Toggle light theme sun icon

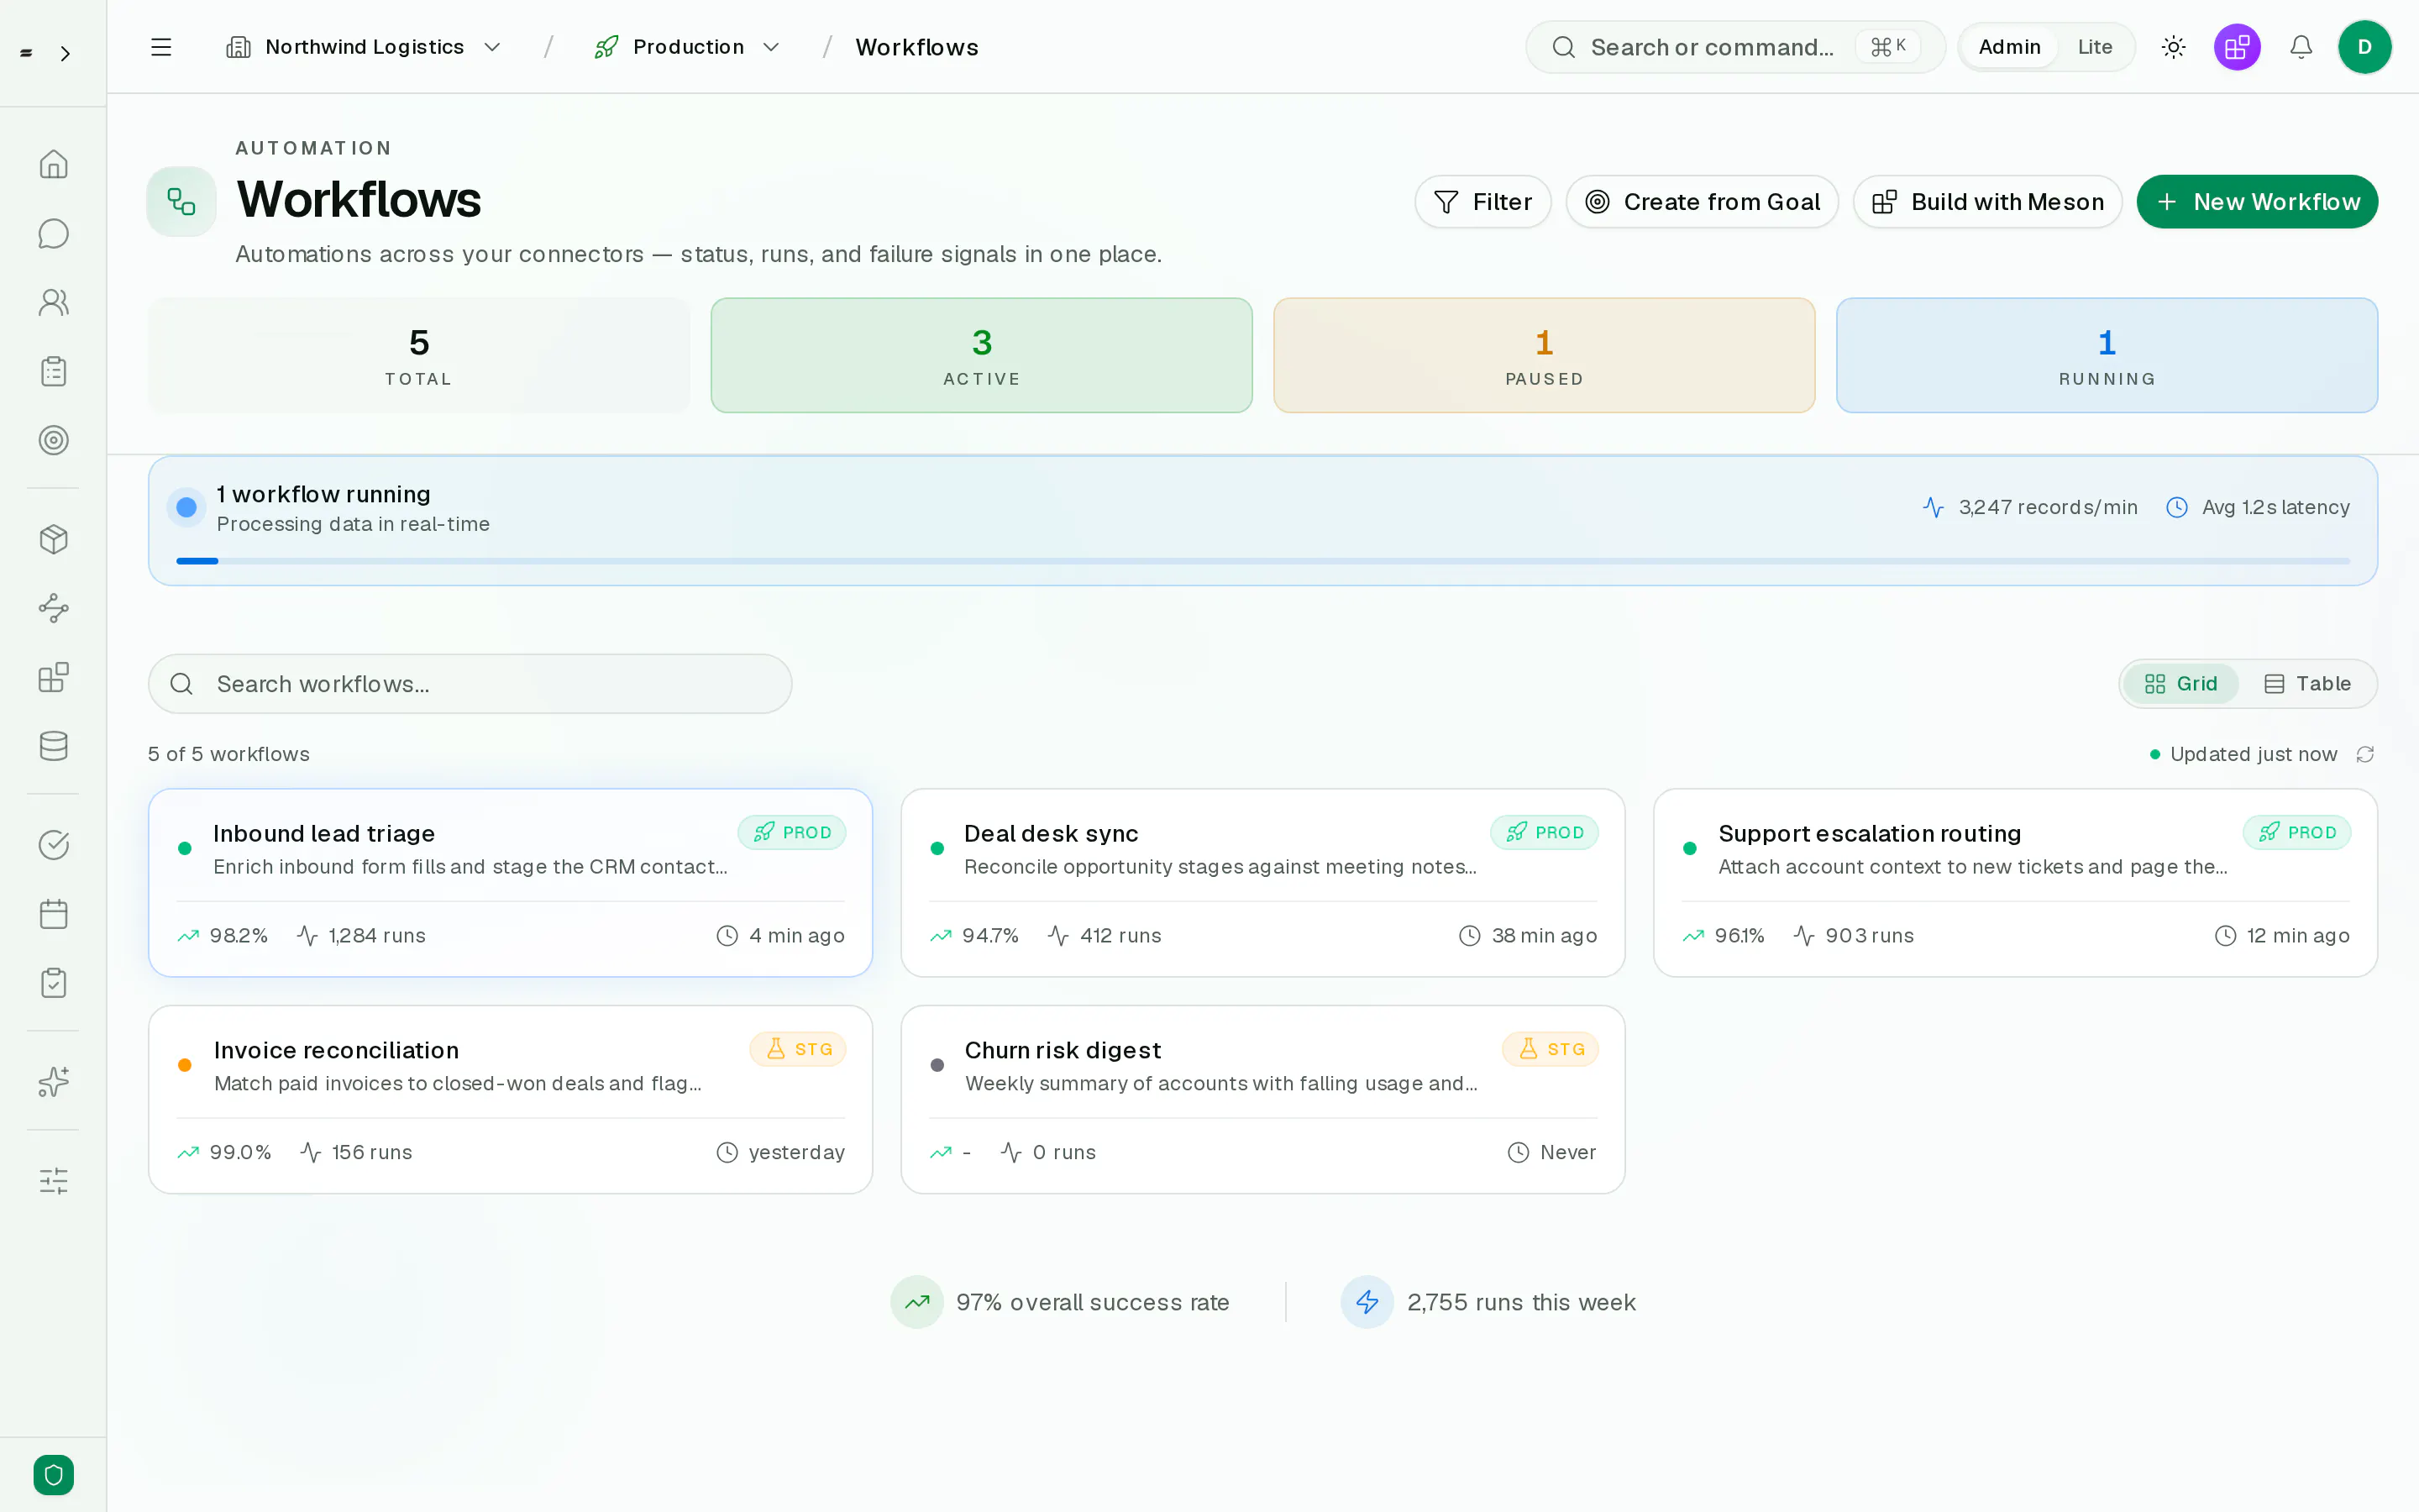coord(2173,47)
